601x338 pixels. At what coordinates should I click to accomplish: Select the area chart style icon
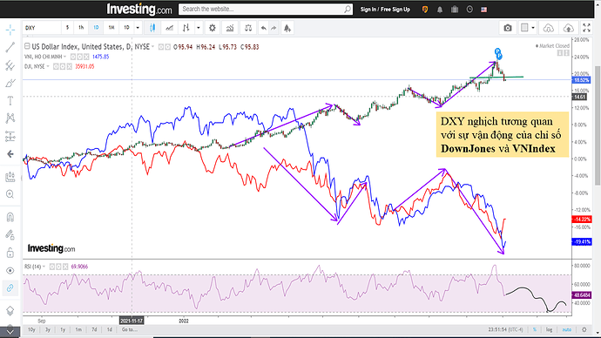[x=170, y=28]
